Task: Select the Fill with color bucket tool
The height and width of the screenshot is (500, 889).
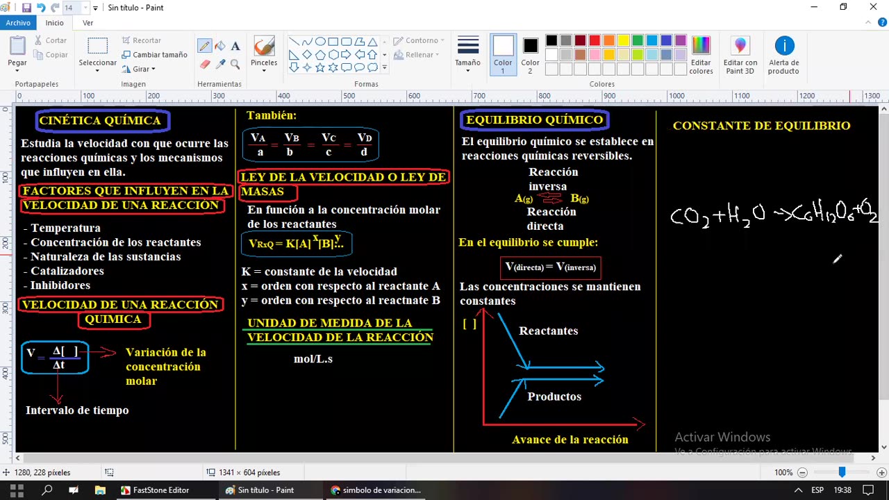Action: [x=220, y=47]
